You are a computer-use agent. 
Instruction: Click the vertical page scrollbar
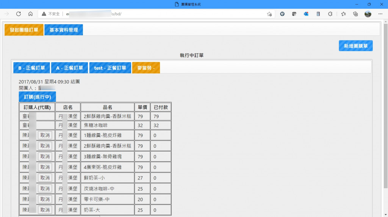click(385, 106)
